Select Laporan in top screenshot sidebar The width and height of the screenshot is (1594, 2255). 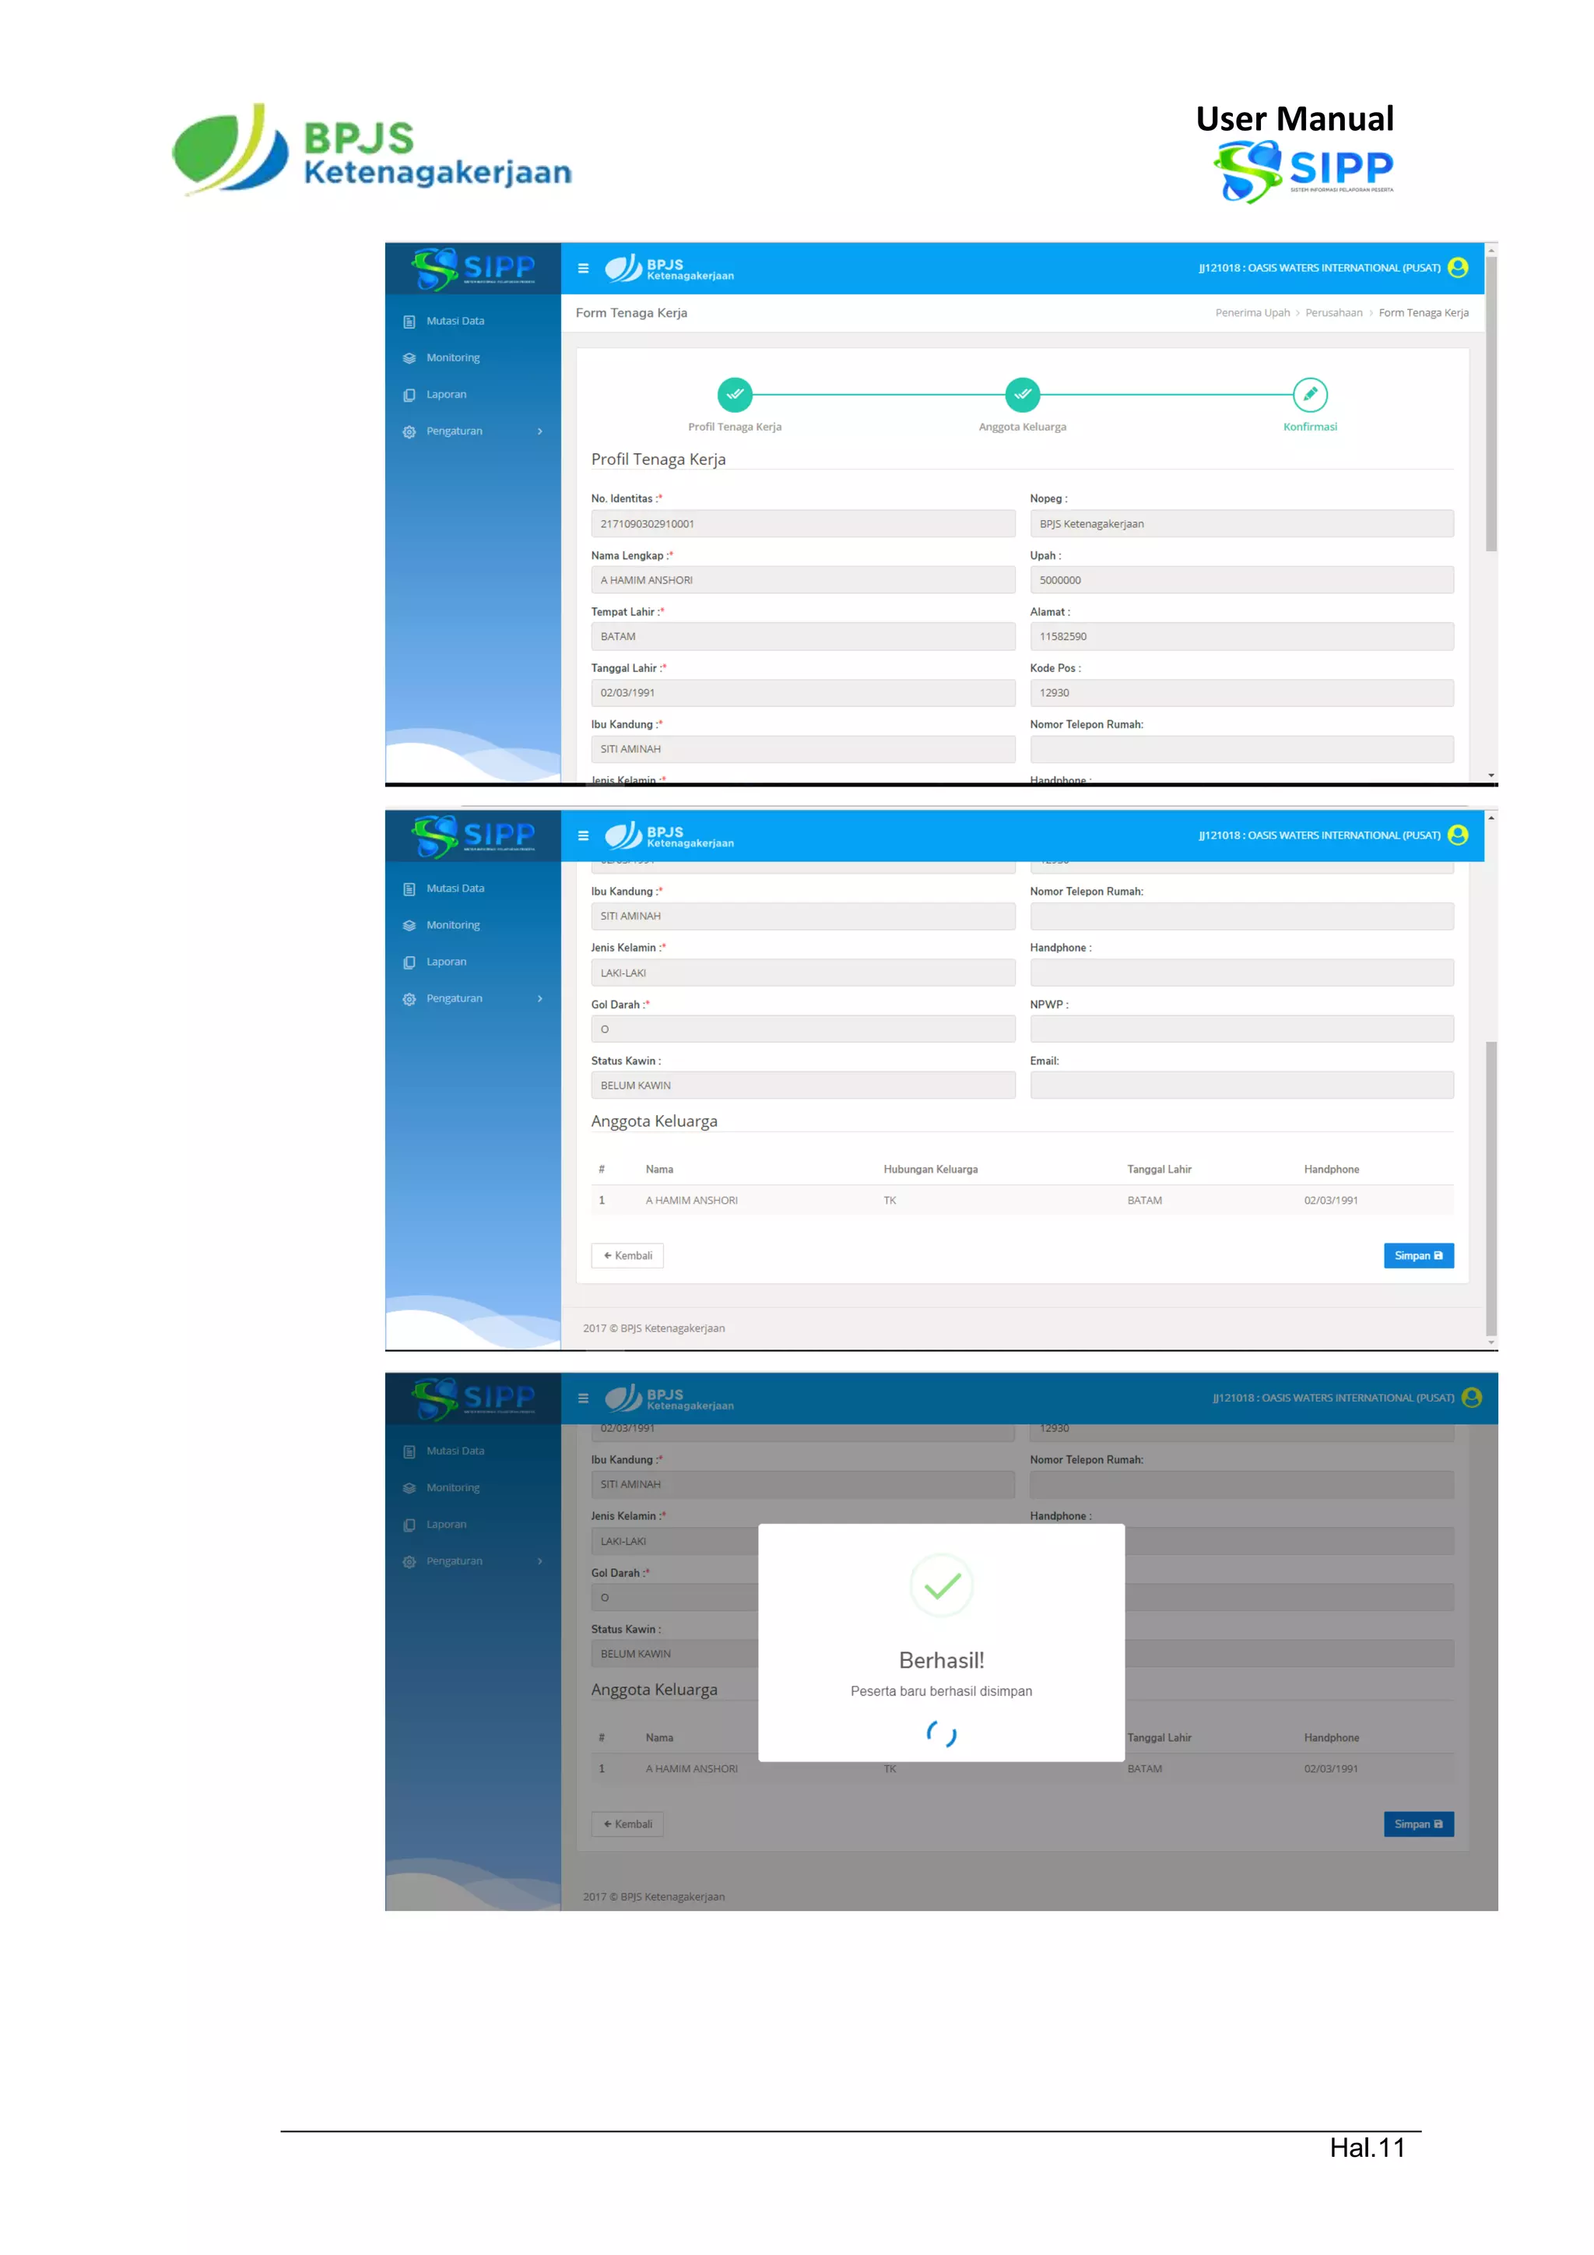pos(446,395)
